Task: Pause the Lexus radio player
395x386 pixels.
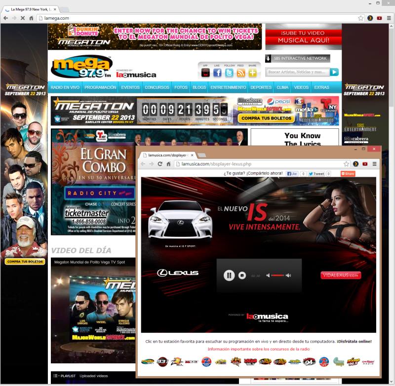Action: pyautogui.click(x=229, y=275)
